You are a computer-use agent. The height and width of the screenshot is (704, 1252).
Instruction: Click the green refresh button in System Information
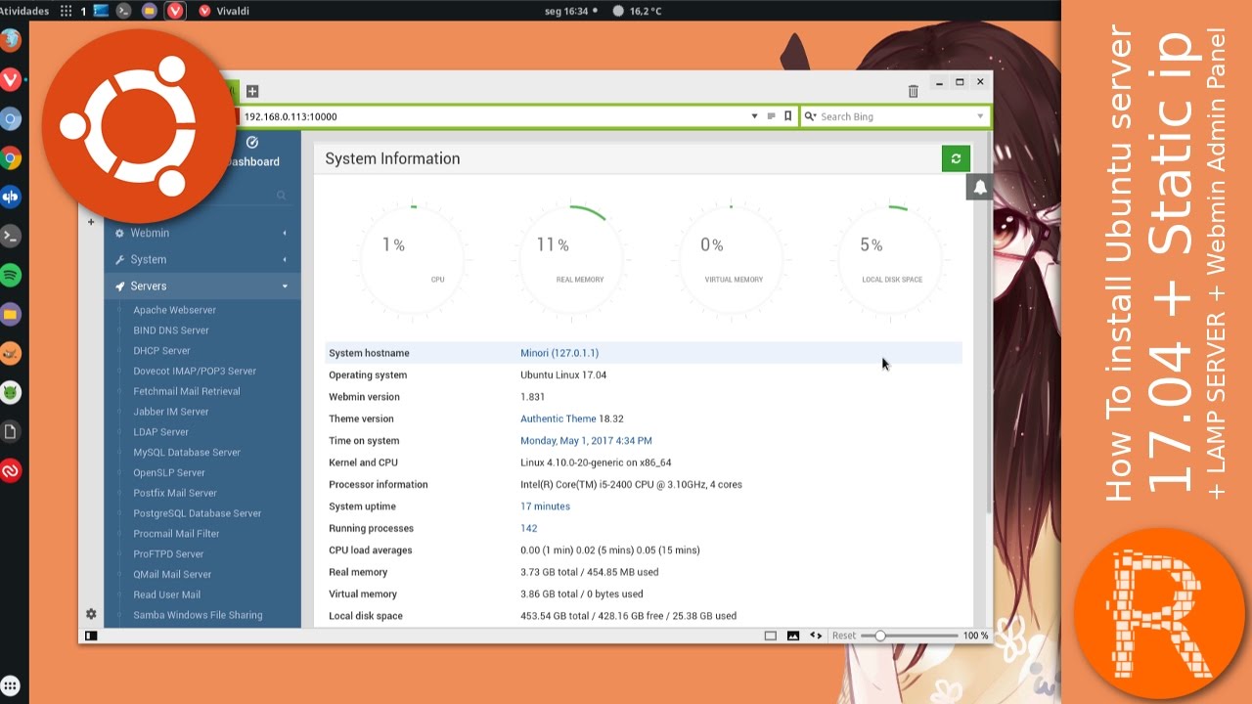[x=956, y=158]
